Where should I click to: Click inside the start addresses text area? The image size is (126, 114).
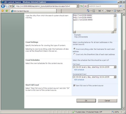[93, 22]
